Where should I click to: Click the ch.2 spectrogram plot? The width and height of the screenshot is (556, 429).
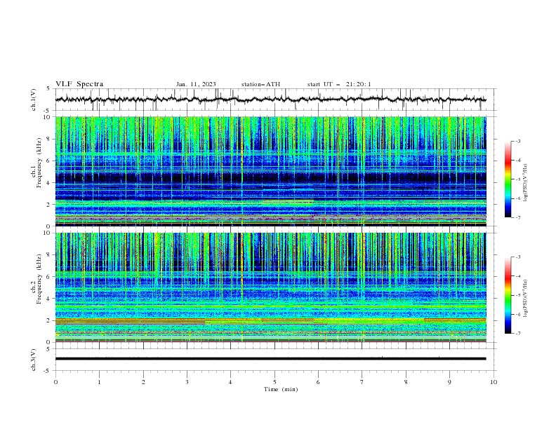[x=270, y=287]
